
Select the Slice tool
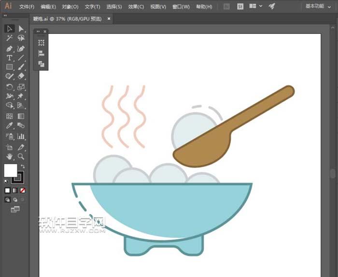[x=21, y=147]
